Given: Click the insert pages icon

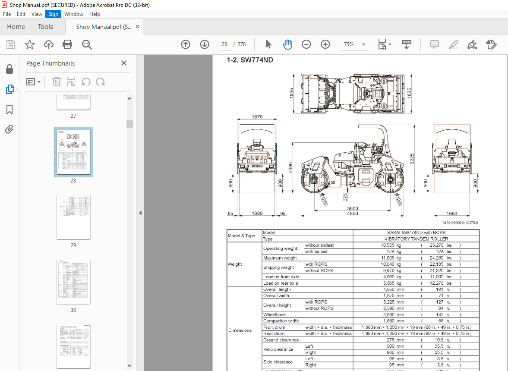Looking at the screenshot, I should pyautogui.click(x=71, y=82).
